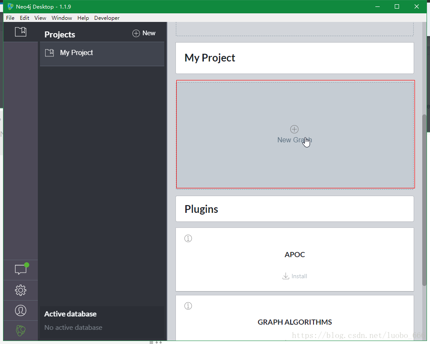Click the Neo4j Desktop title bar logo
Screen dimensions: 430x344
point(10,6)
